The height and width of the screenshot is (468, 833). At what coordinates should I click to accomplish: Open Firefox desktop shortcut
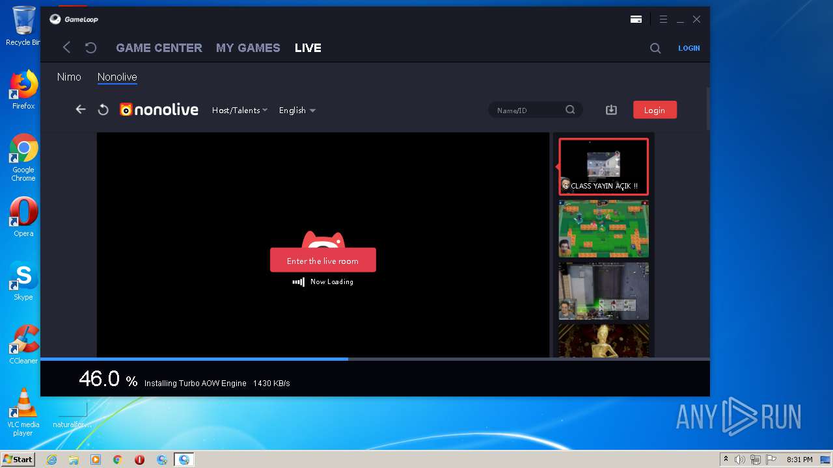[23, 90]
